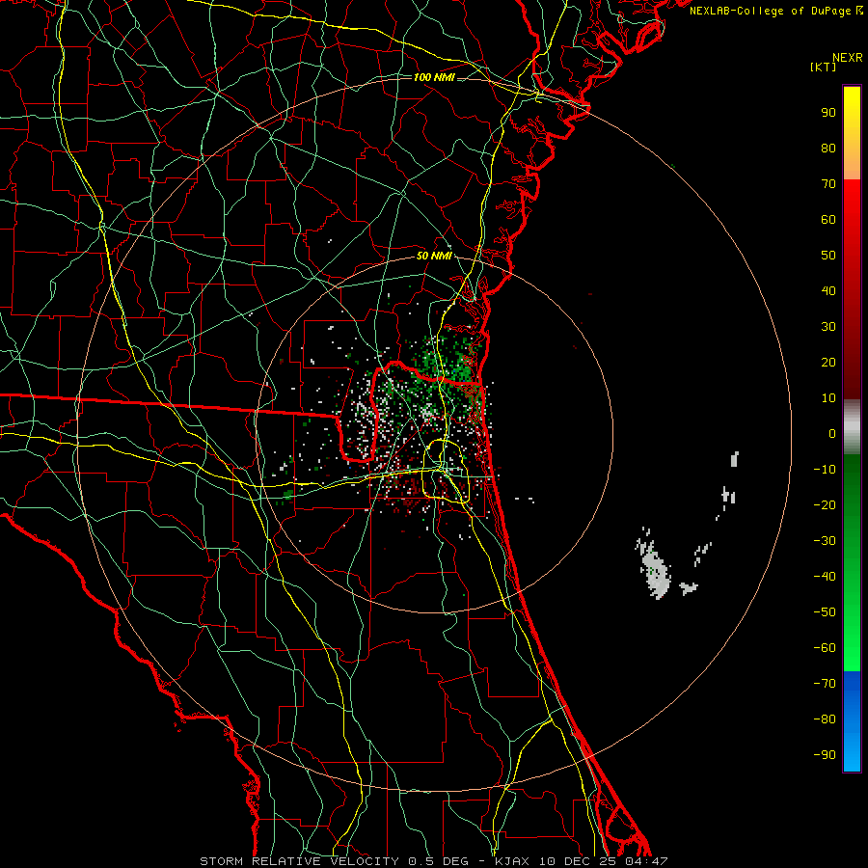Click the gray zero-velocity band of the color bar
868x868 pixels.
click(x=852, y=427)
